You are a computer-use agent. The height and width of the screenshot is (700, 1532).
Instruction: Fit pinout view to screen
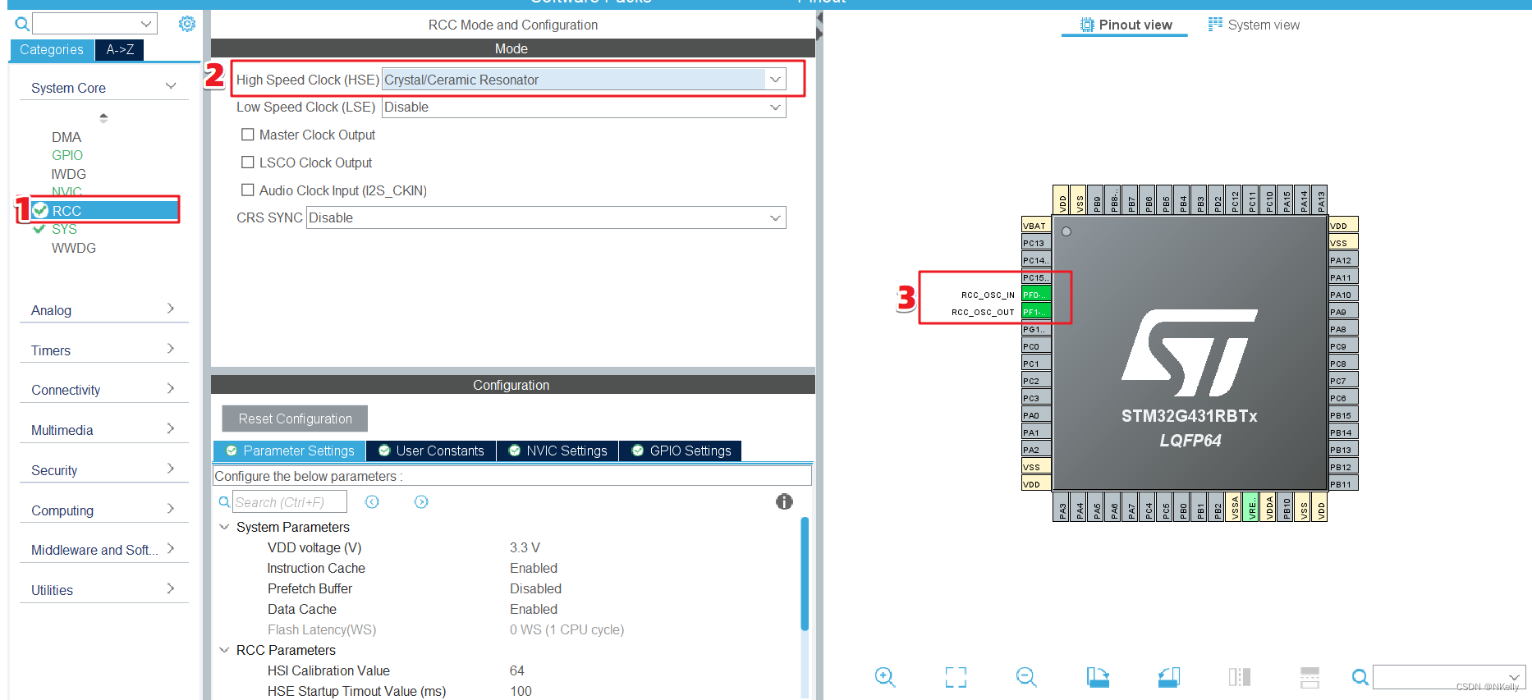(x=956, y=677)
